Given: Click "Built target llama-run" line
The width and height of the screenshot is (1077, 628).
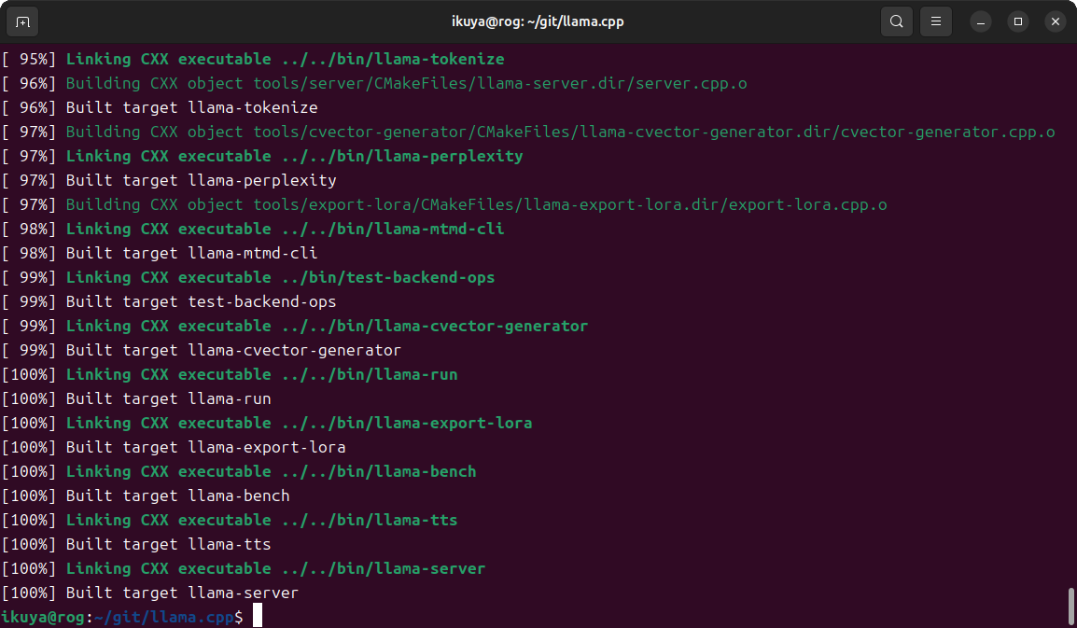Looking at the screenshot, I should click(x=168, y=399).
